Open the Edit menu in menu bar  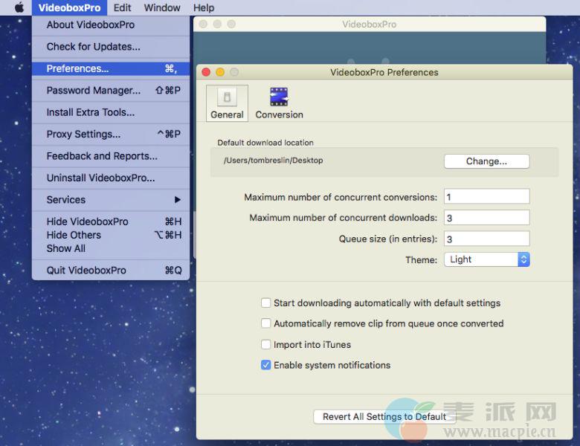[x=122, y=8]
